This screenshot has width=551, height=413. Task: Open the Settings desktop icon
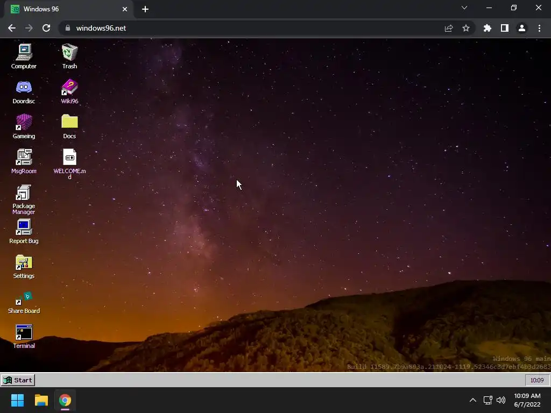point(24,267)
